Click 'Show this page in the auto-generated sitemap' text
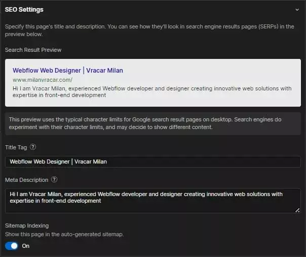Viewport: 306px width, 257px height. click(x=64, y=234)
